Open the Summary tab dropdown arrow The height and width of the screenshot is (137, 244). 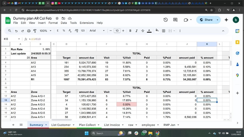(x=46, y=125)
